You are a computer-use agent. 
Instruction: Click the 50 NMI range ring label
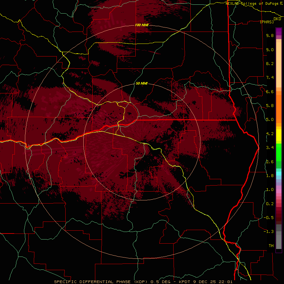coord(142,84)
